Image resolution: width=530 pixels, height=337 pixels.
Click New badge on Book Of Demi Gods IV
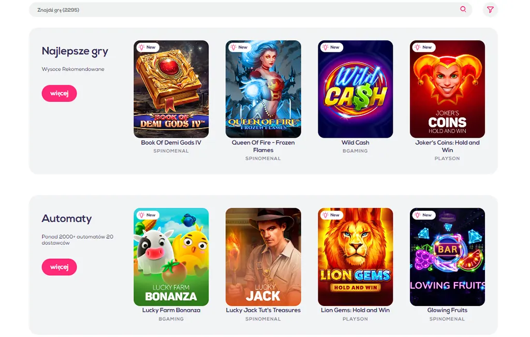click(x=148, y=47)
